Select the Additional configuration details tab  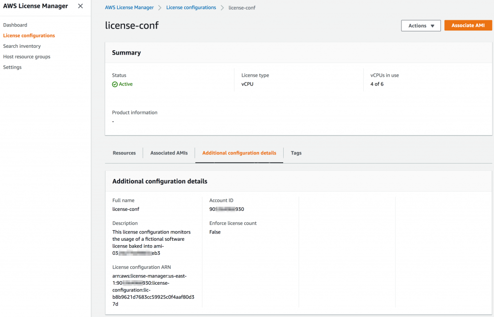[239, 153]
